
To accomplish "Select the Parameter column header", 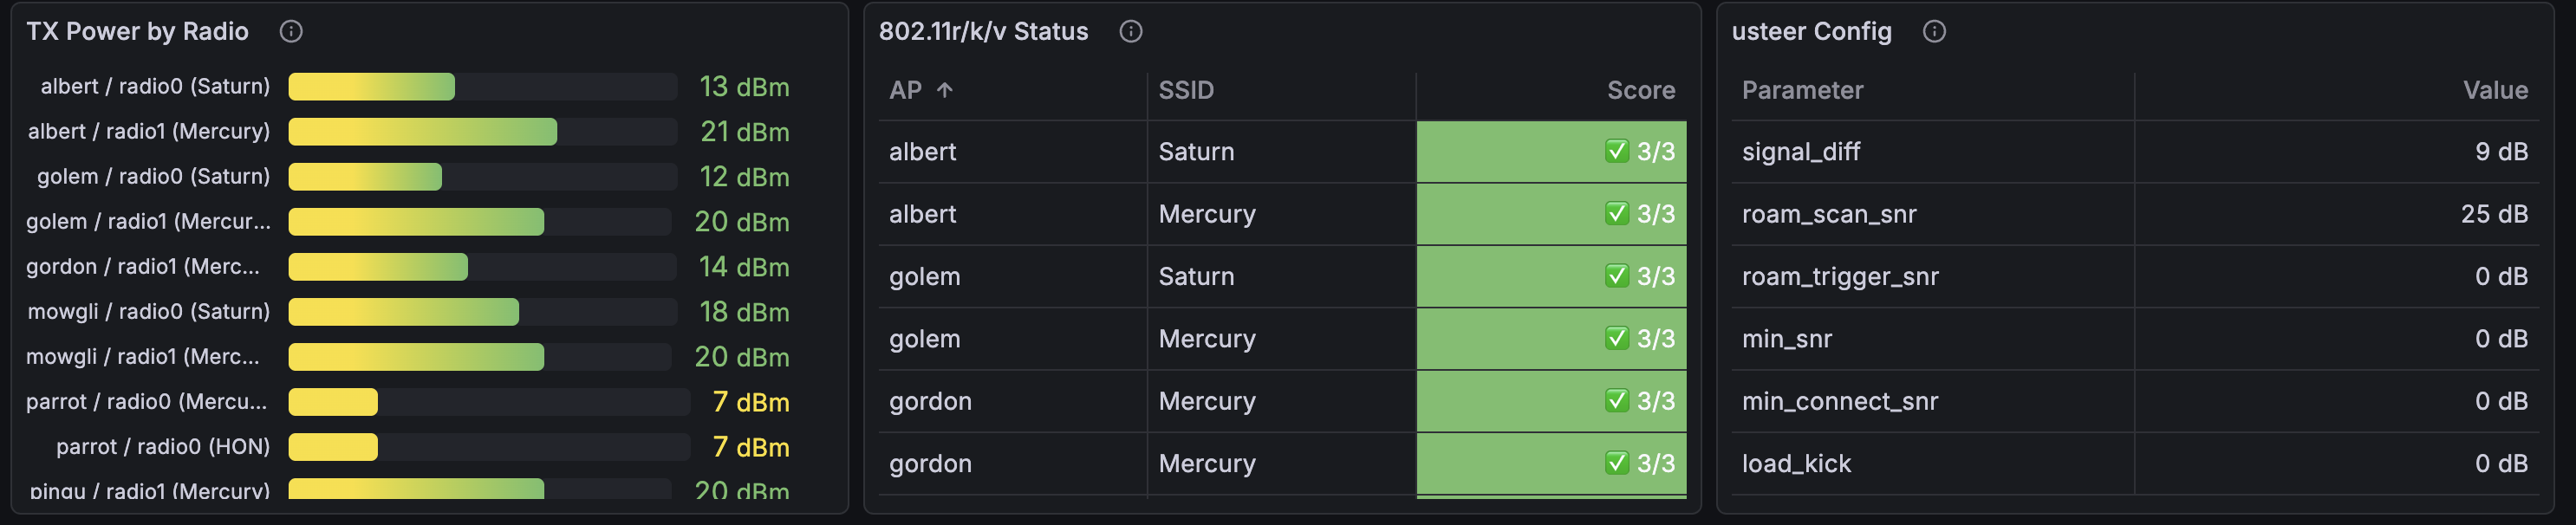I will (1802, 89).
